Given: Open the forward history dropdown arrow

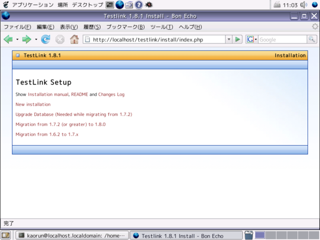Looking at the screenshot, I should click(36, 39).
